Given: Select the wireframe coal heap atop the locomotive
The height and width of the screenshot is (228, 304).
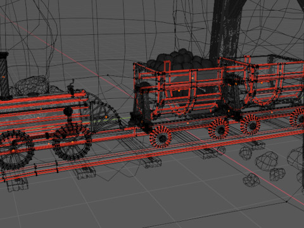Looking at the screenshot, I should [x=32, y=86].
